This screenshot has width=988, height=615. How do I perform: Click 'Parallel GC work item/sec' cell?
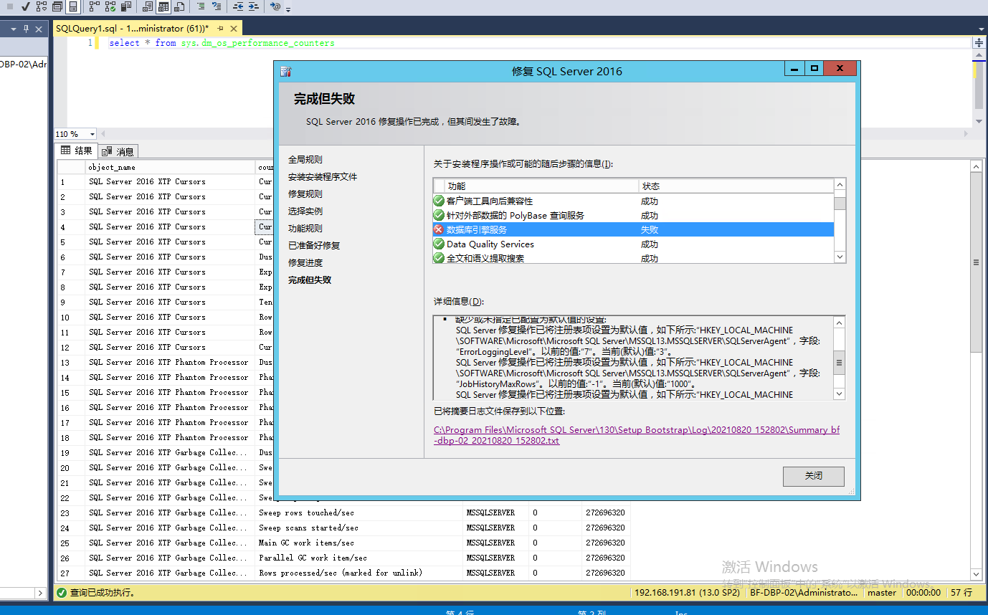click(360, 558)
